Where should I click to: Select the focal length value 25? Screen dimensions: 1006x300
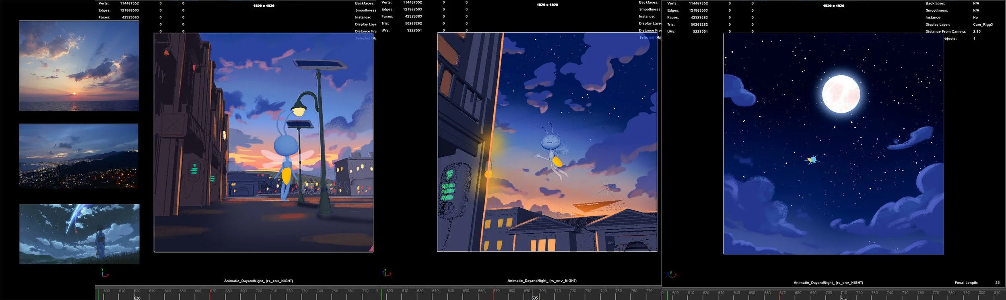tap(997, 283)
